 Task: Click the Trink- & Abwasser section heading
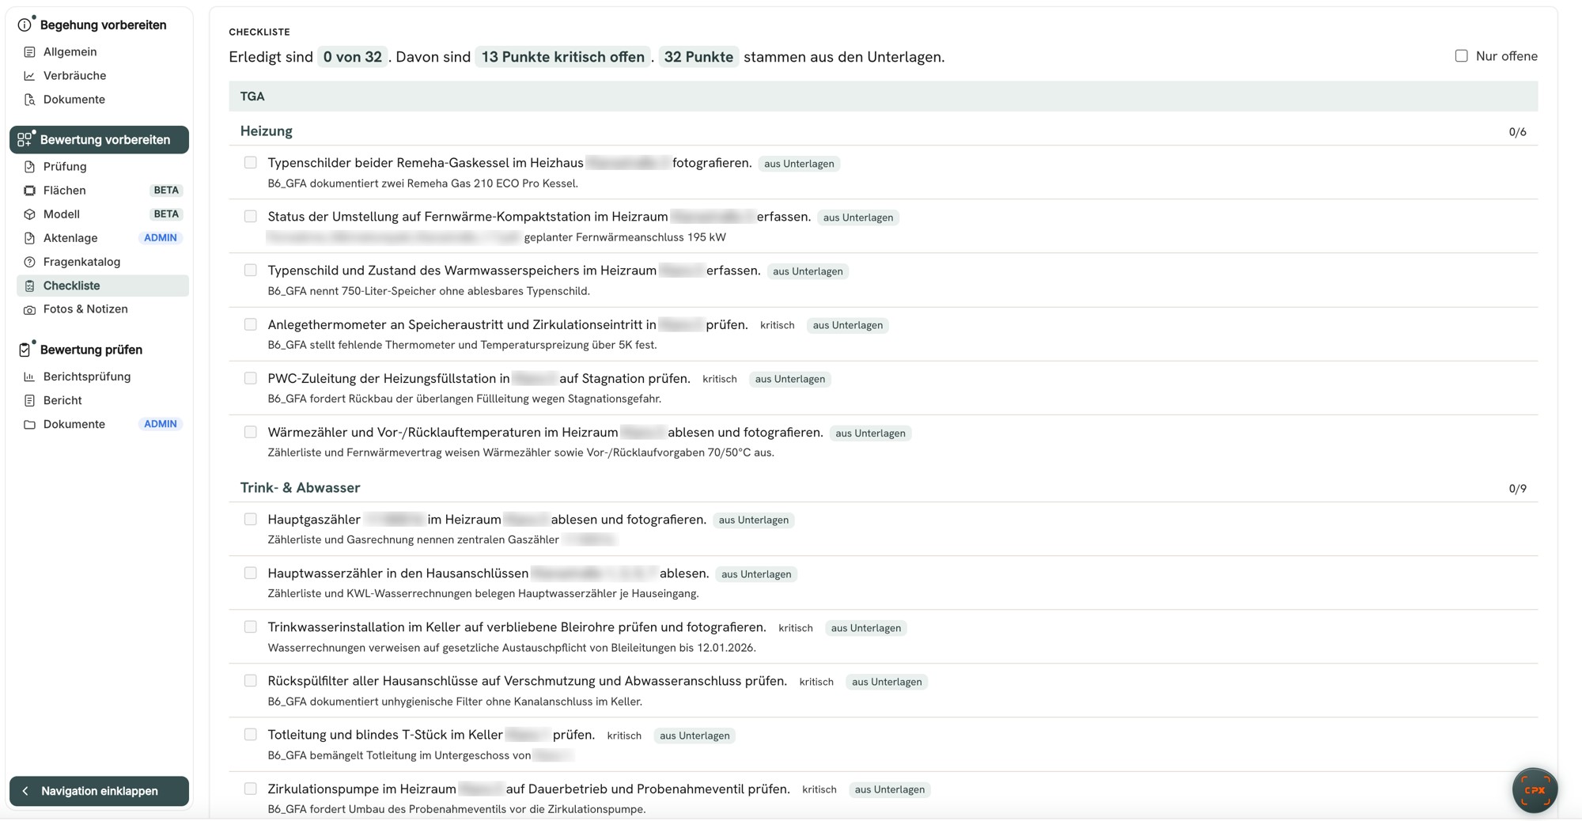click(301, 488)
